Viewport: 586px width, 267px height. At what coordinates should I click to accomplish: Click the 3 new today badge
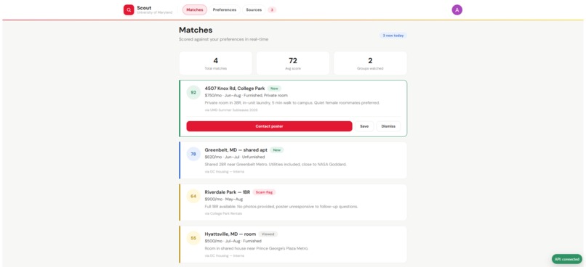[393, 36]
